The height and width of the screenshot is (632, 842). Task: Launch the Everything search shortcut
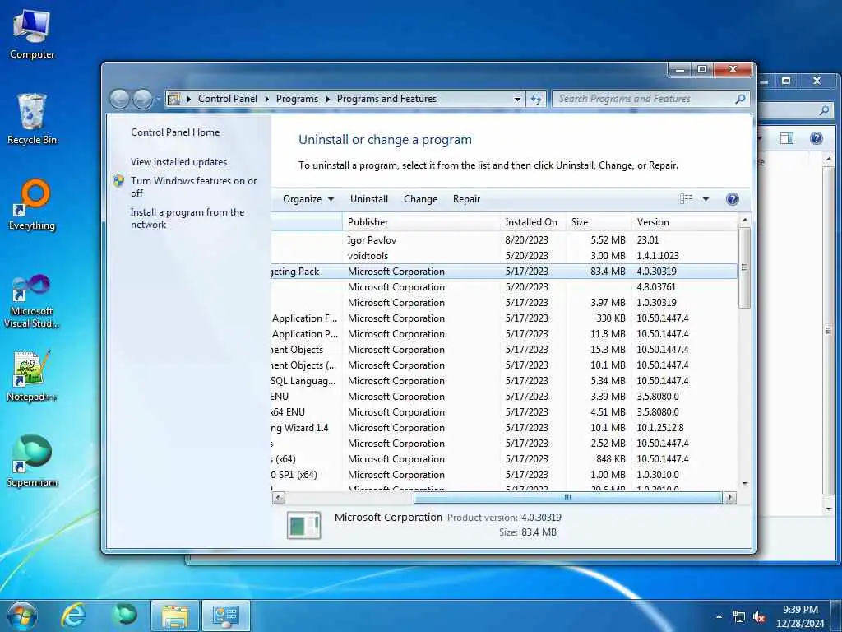pos(32,205)
